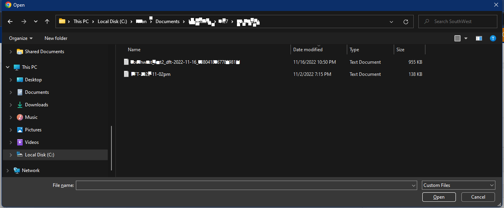The width and height of the screenshot is (504, 208).
Task: Select the DFT 11-02pm text file
Action: pyautogui.click(x=151, y=74)
